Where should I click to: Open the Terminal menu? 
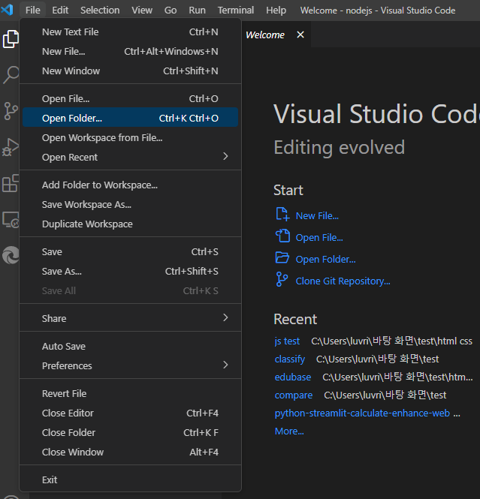click(236, 11)
